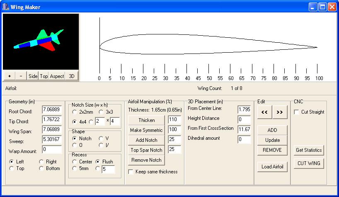Screen dimensions: 339x197
Task: Select the 4x4 notch size radio
Action: click(74, 122)
